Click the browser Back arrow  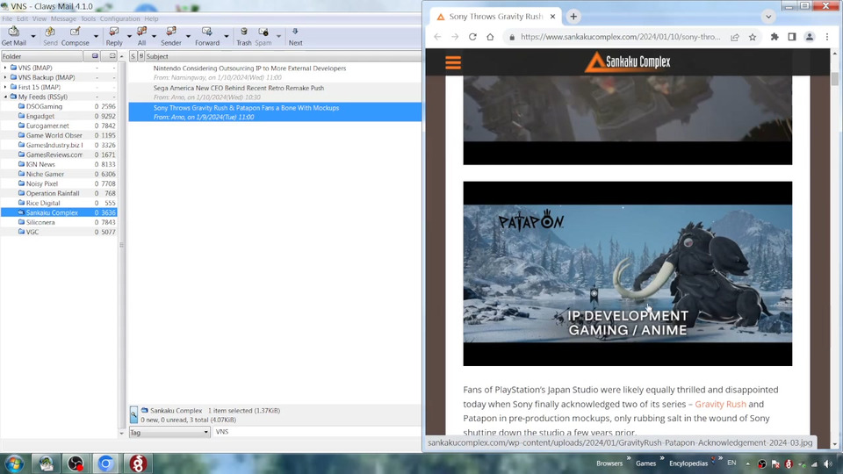437,37
